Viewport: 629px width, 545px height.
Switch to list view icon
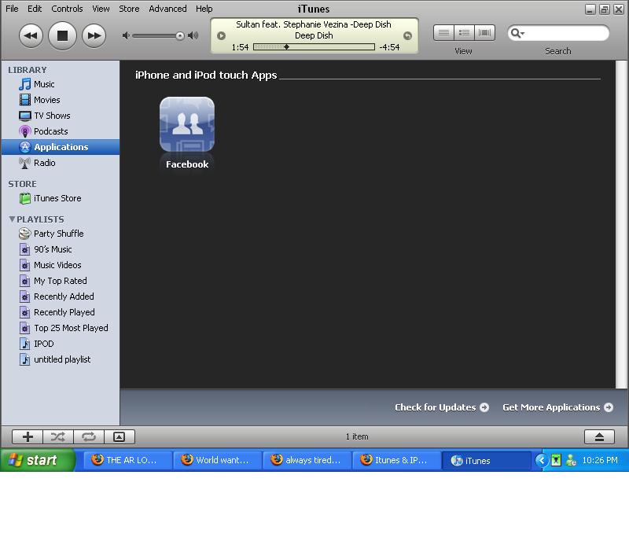click(444, 33)
